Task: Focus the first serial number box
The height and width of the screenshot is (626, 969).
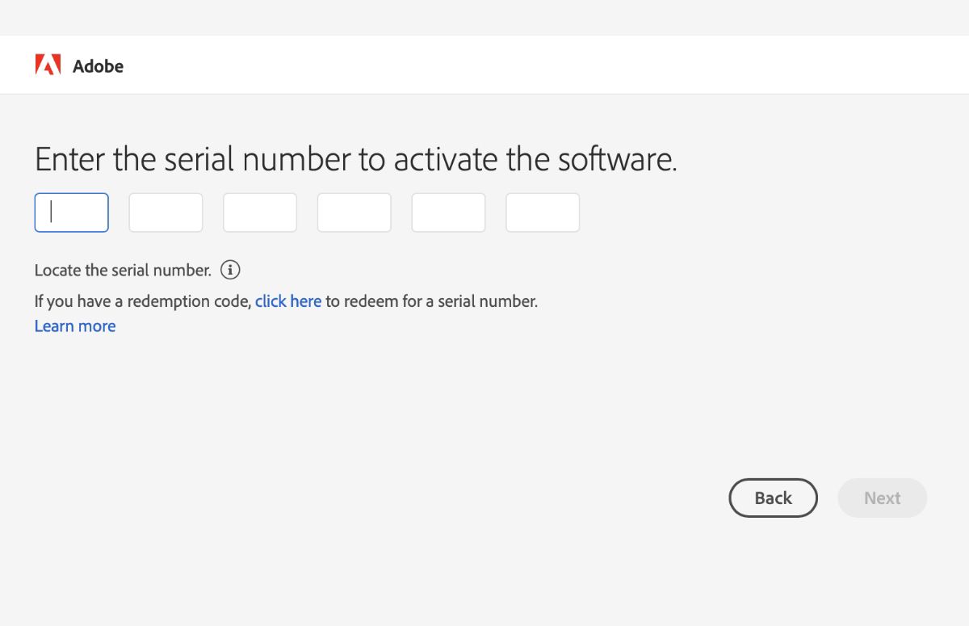Action: pyautogui.click(x=72, y=212)
